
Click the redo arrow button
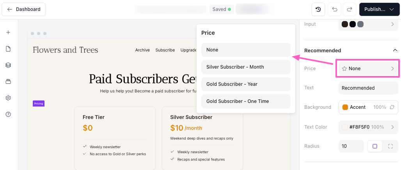pyautogui.click(x=350, y=9)
